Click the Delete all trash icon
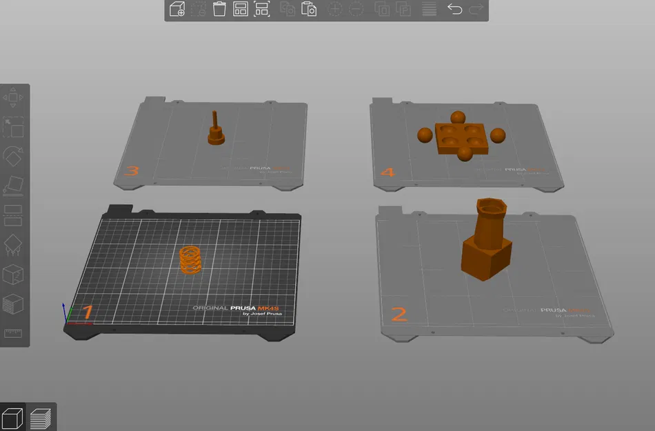 click(x=219, y=9)
